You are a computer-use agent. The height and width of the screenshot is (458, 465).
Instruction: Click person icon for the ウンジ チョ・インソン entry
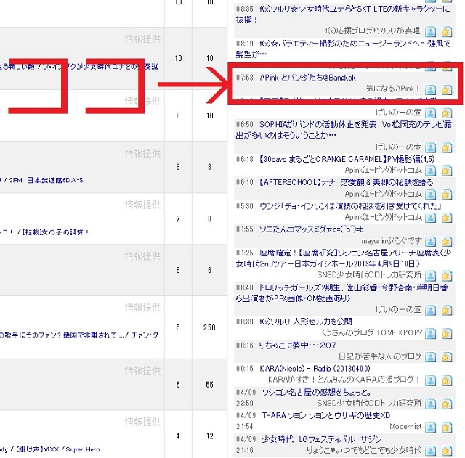(x=430, y=218)
